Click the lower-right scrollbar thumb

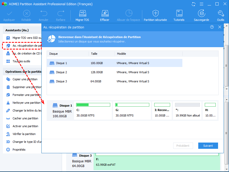tap(226, 133)
